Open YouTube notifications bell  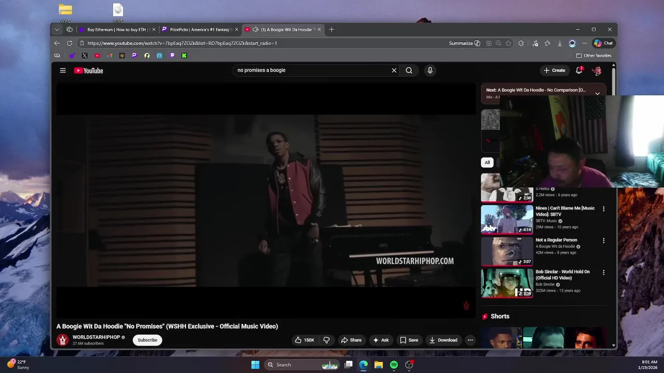click(579, 70)
